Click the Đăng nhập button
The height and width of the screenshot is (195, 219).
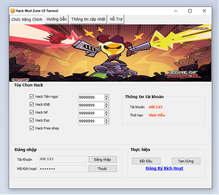tap(103, 160)
